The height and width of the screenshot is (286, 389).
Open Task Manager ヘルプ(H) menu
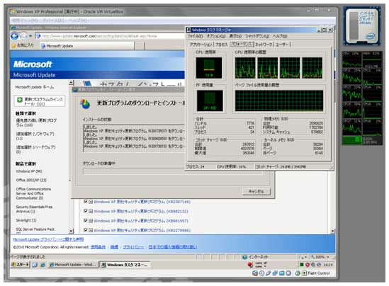[280, 36]
